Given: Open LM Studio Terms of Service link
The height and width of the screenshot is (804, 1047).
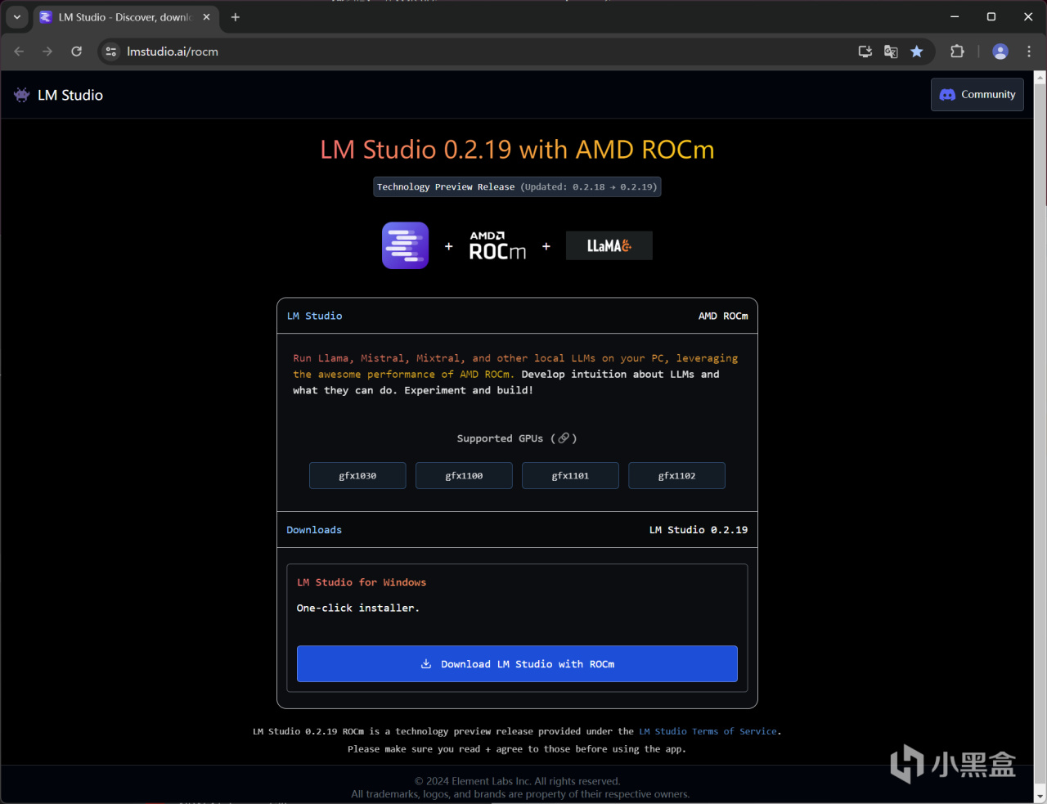Looking at the screenshot, I should click(x=708, y=731).
